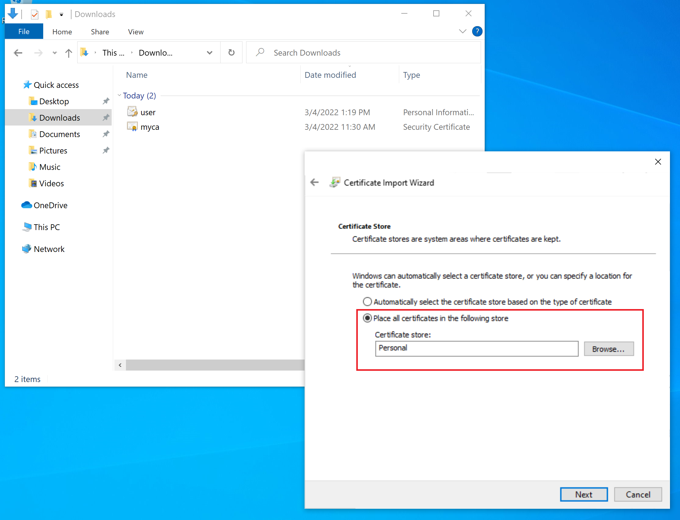The width and height of the screenshot is (680, 520).
Task: Click the address bar Downloads folder icon
Action: pyautogui.click(x=84, y=53)
